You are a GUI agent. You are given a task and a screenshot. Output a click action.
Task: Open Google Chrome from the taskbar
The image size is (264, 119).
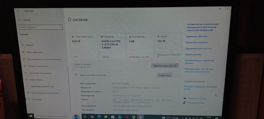tap(134, 117)
